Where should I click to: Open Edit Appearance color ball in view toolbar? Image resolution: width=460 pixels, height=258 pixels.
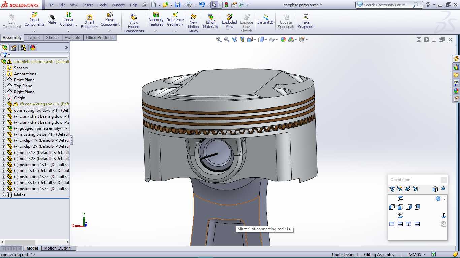point(283,39)
